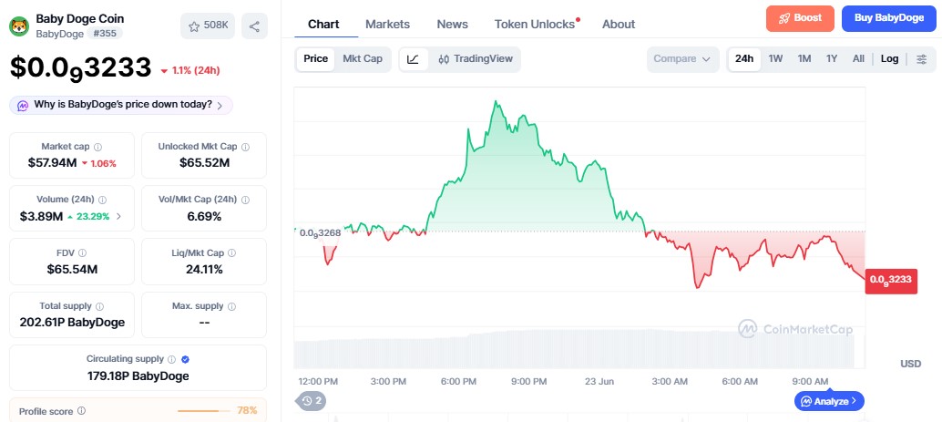Click the Boost button
This screenshot has height=422, width=942.
(800, 18)
